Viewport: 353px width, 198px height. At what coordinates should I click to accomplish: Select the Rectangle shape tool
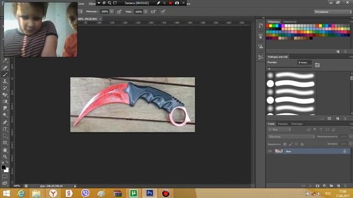(x=5, y=143)
